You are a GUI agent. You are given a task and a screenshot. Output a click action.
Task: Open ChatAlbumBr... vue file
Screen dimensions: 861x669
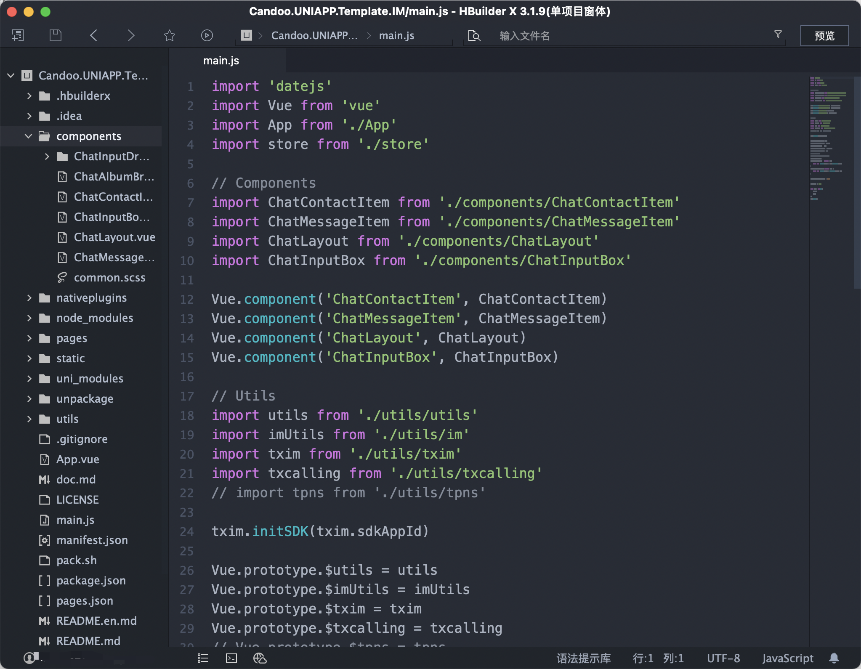point(114,177)
